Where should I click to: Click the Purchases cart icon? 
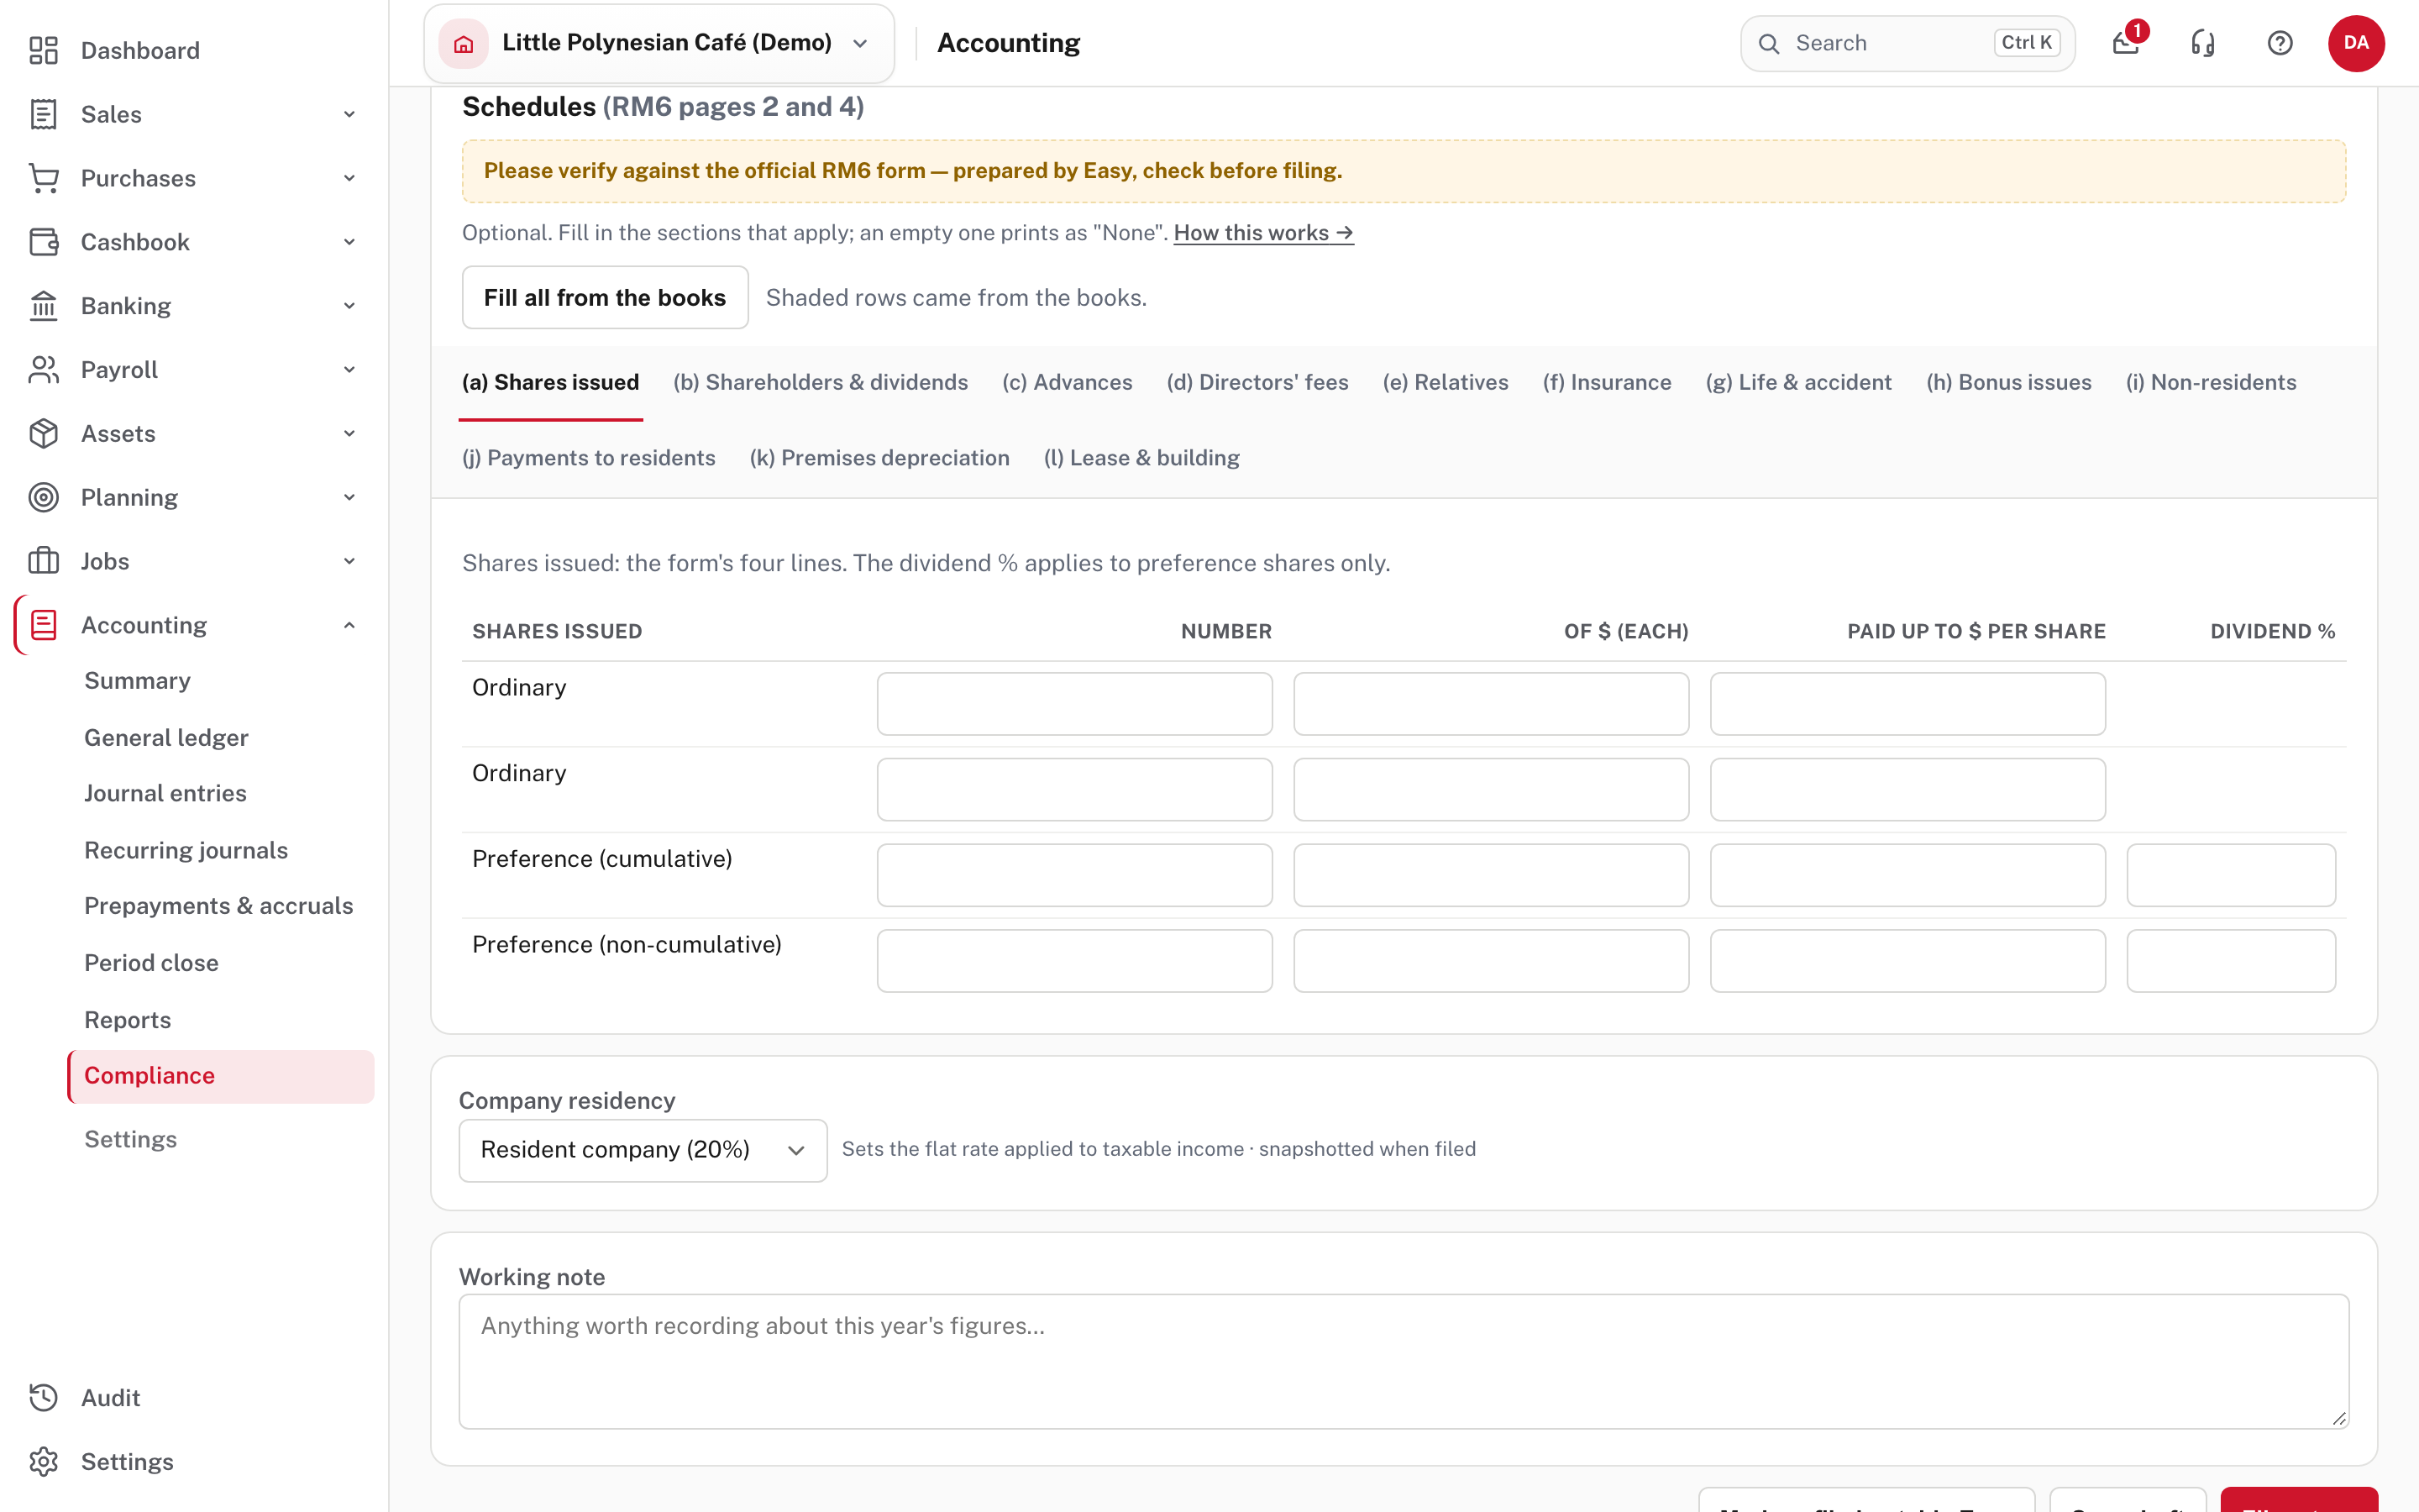(43, 178)
